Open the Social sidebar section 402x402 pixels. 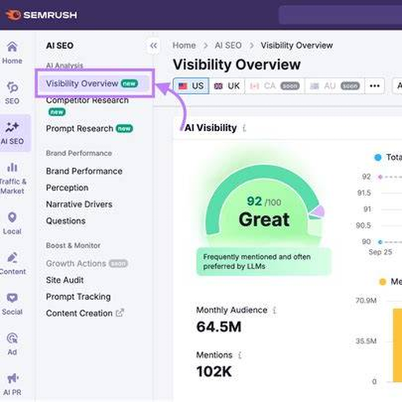(12, 304)
